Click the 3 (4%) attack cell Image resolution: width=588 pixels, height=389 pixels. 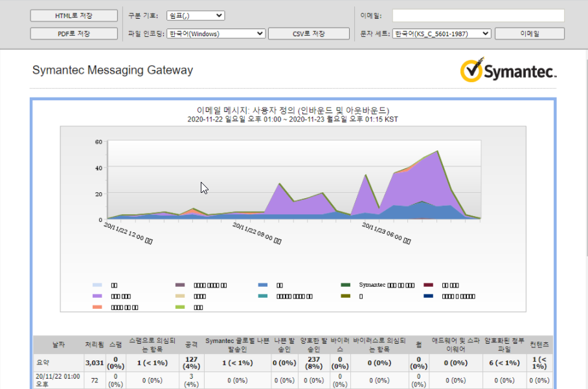191,380
